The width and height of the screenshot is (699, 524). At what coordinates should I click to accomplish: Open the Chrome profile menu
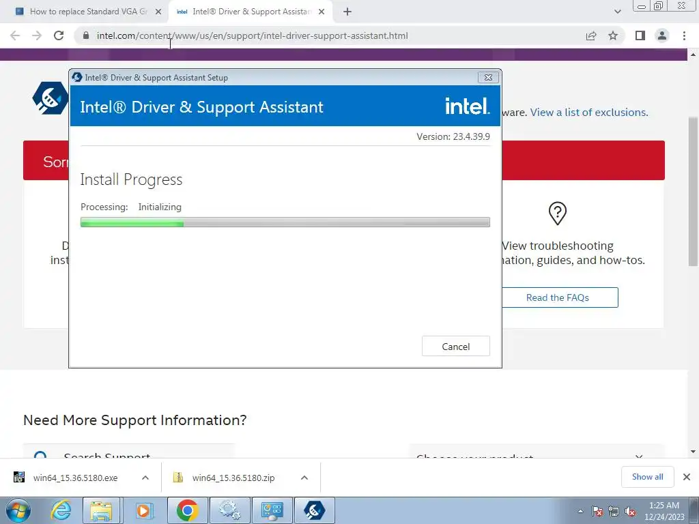click(x=662, y=35)
